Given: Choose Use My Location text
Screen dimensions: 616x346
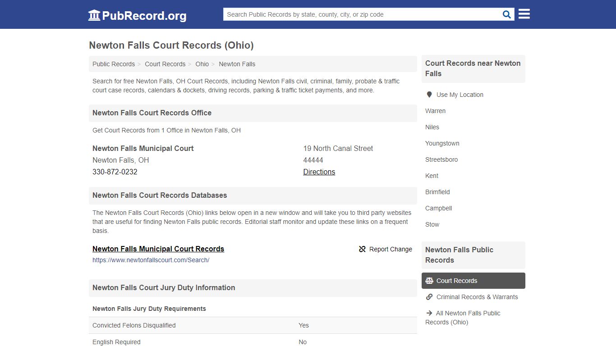Looking at the screenshot, I should click(460, 95).
